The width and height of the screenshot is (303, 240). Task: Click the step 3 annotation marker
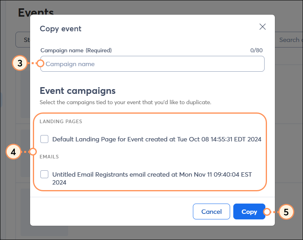pyautogui.click(x=20, y=63)
